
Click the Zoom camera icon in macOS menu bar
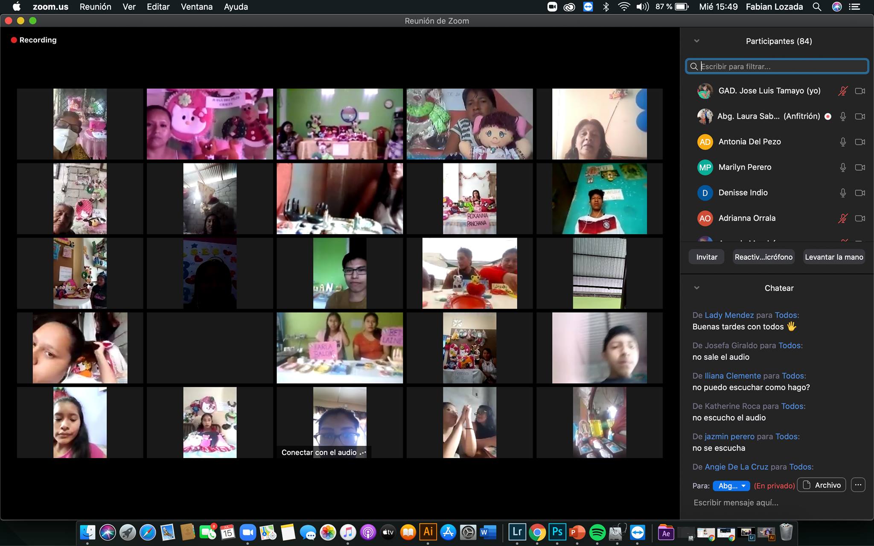pos(552,7)
